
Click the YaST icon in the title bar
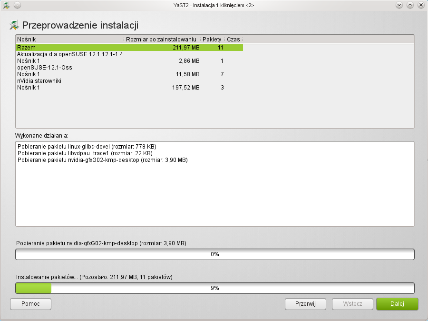pos(6,5)
